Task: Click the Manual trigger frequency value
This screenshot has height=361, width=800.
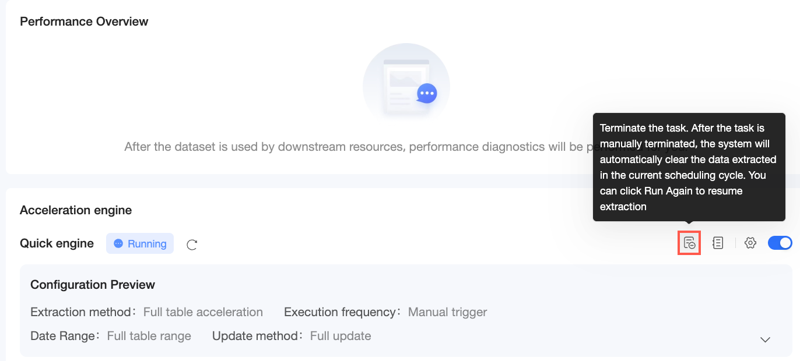Action: [x=447, y=312]
